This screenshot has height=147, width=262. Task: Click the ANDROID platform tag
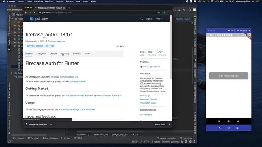point(40,46)
